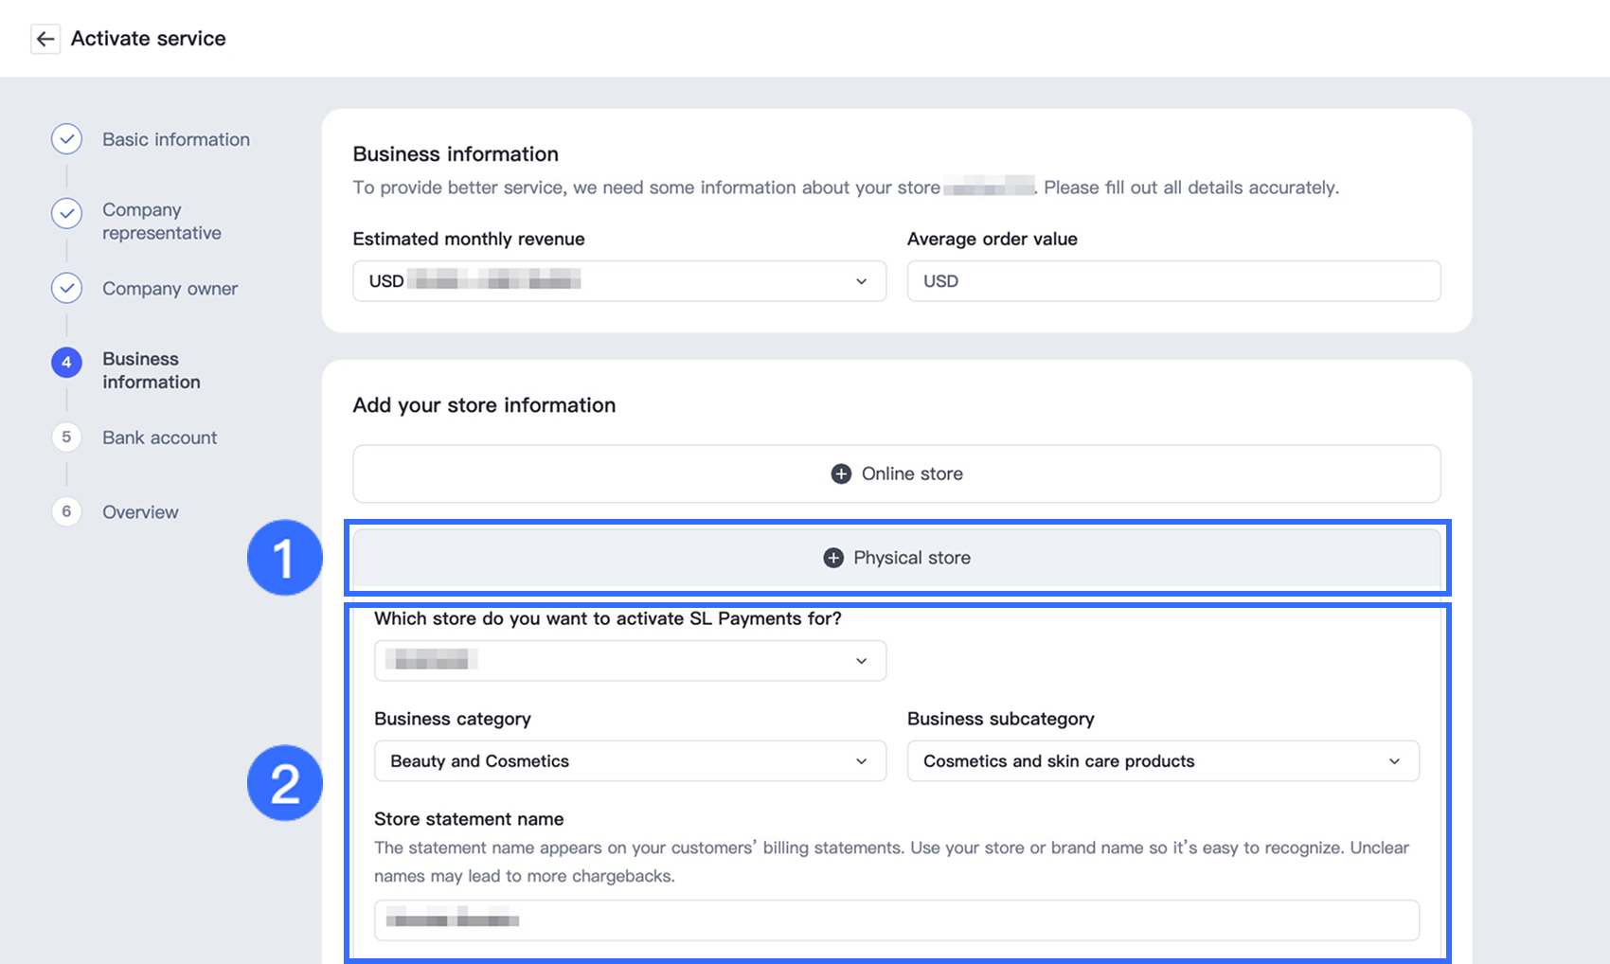Image resolution: width=1610 pixels, height=964 pixels.
Task: Click step 4 Business information circle
Action: pyautogui.click(x=66, y=363)
